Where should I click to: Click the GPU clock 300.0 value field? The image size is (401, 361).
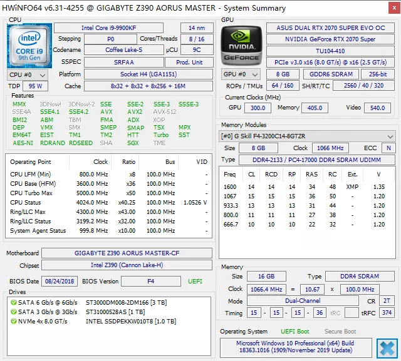tap(258, 108)
